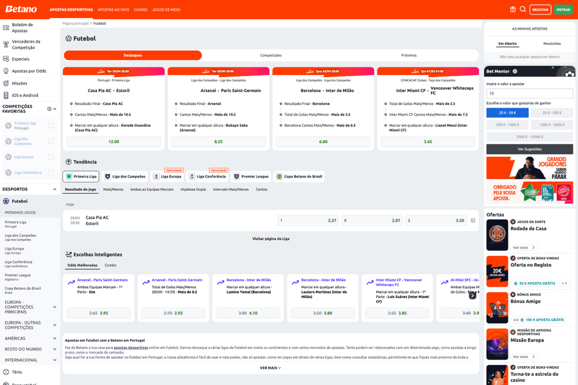This screenshot has width=578, height=385.
Task: Open the search magnifier icon
Action: [523, 9]
